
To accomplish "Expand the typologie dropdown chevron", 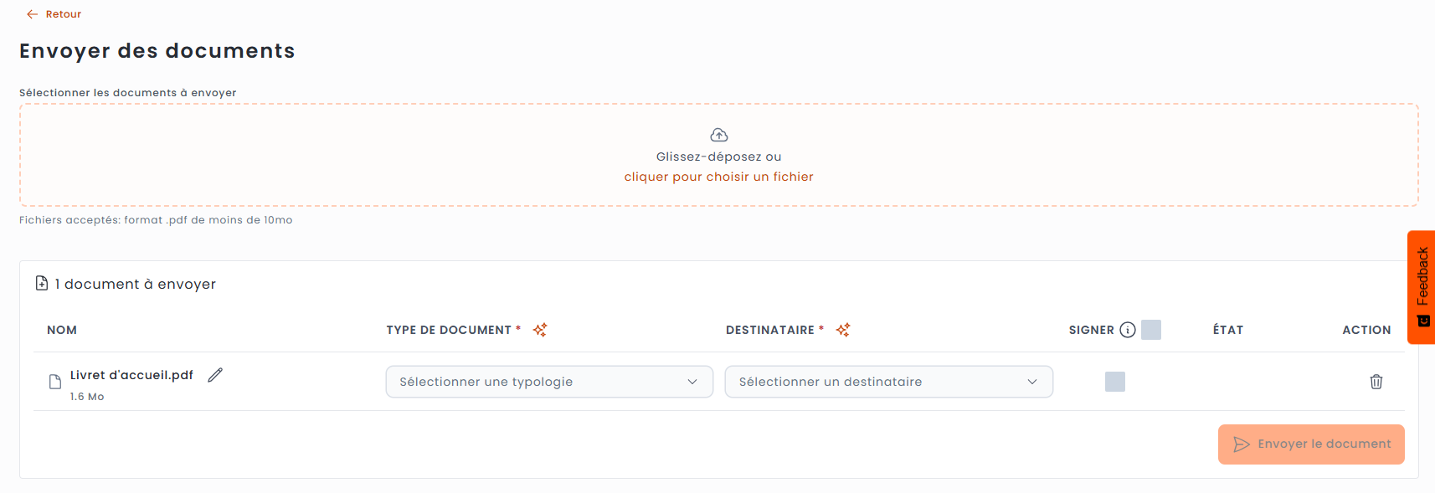I will [x=692, y=382].
